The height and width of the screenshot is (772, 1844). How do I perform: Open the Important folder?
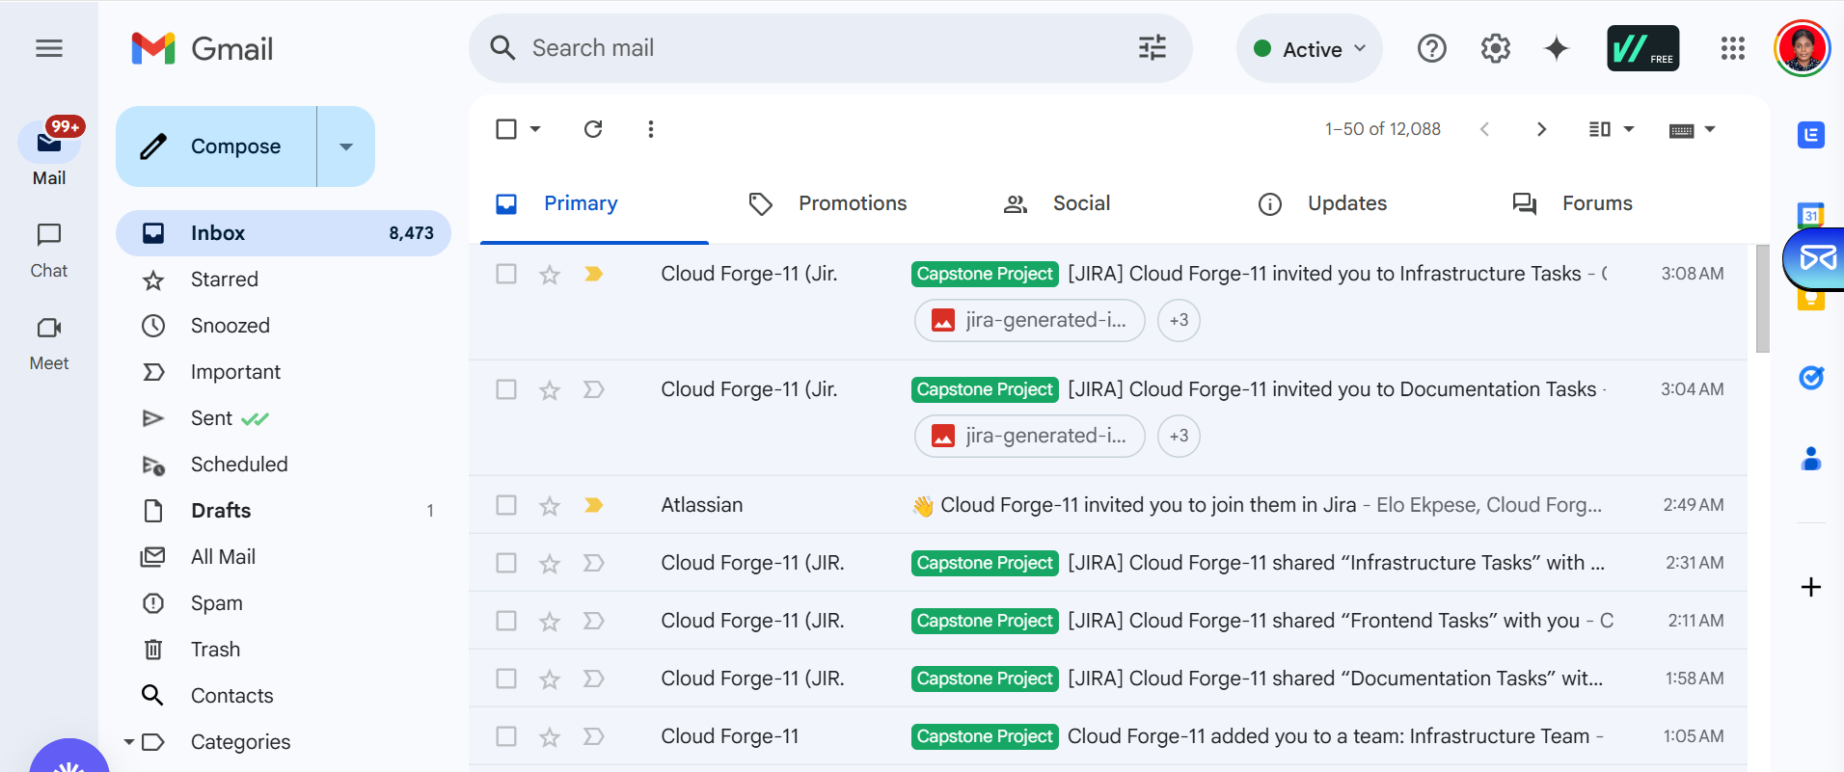(x=284, y=372)
